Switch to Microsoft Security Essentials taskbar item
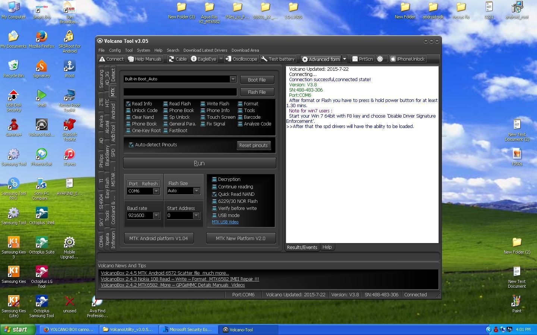This screenshot has height=335, width=537. point(189,329)
